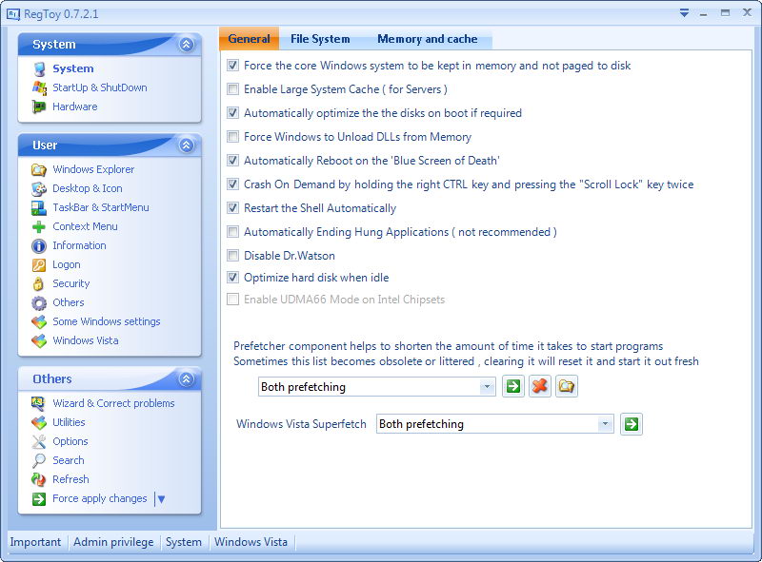Click the Wizard & Correct problems icon
Viewport: 762px width, 562px height.
coord(39,403)
